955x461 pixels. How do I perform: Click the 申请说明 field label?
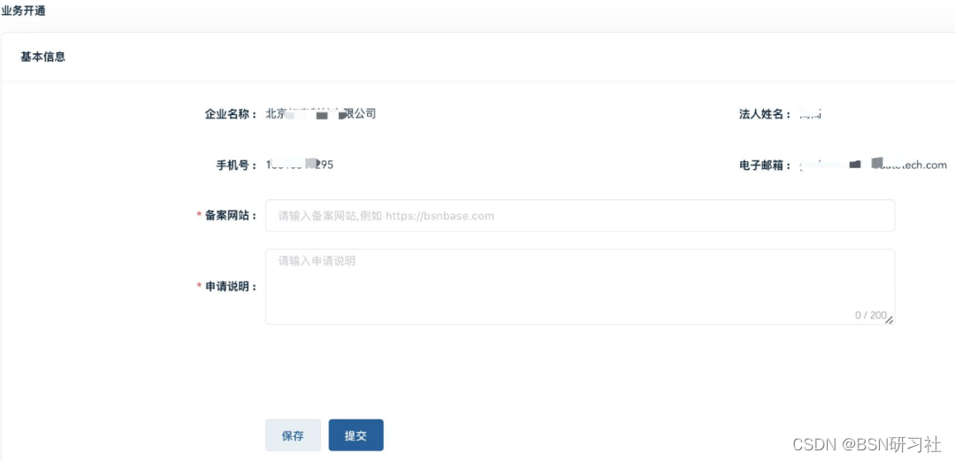[x=231, y=287]
